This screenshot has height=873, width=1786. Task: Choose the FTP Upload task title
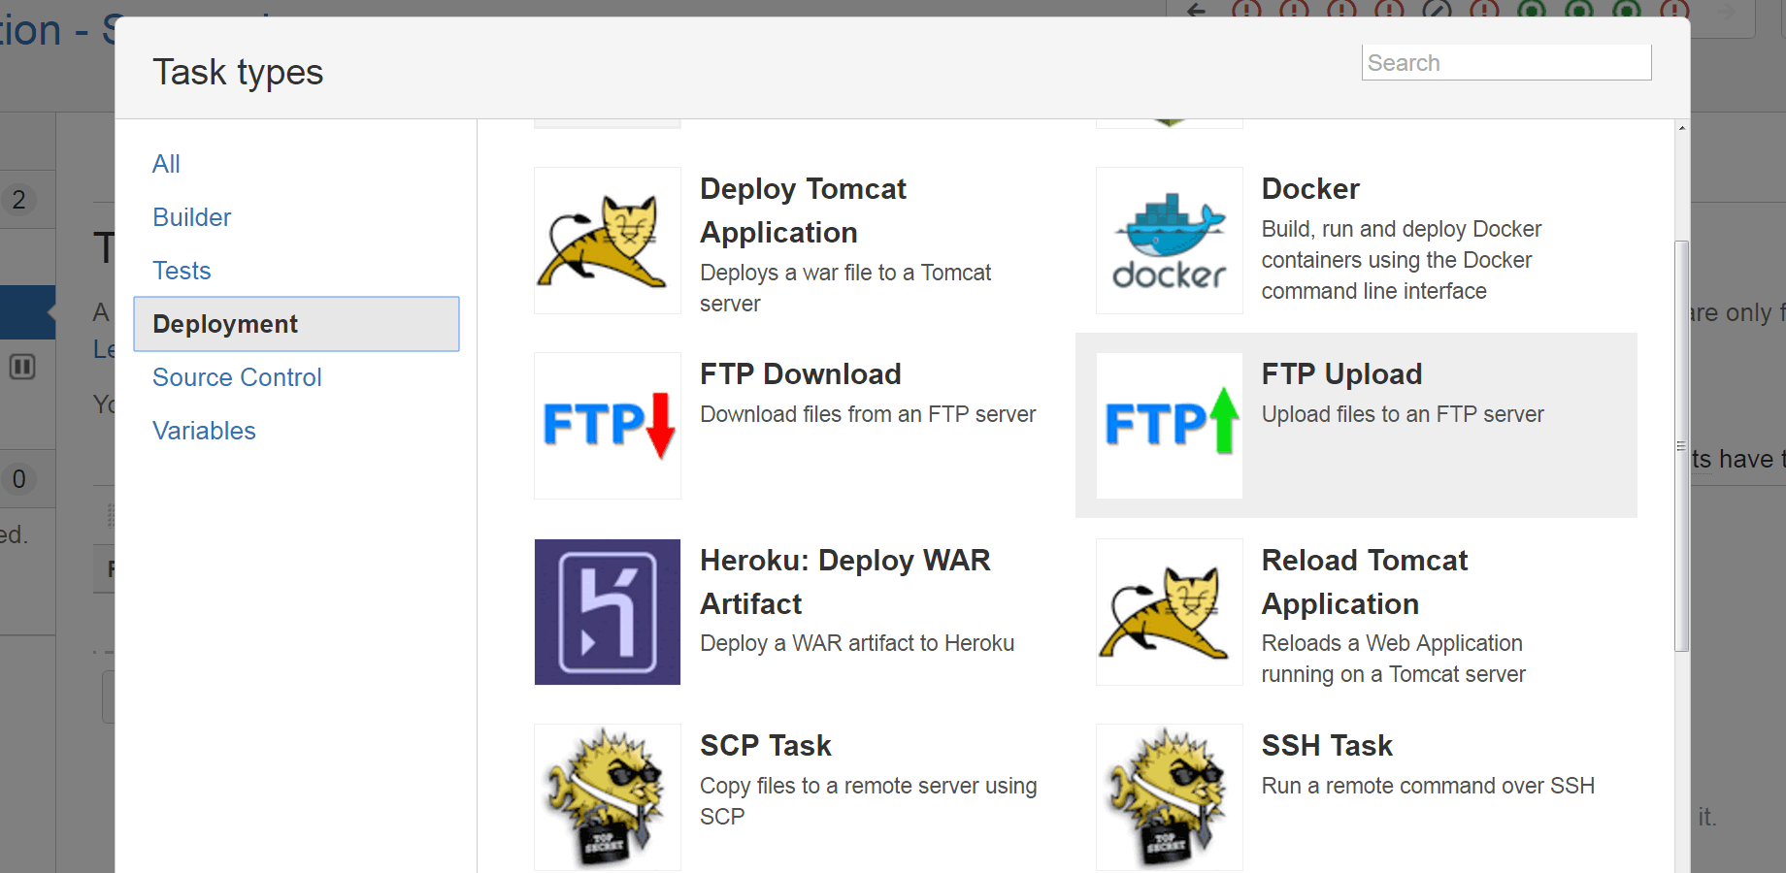[1341, 373]
